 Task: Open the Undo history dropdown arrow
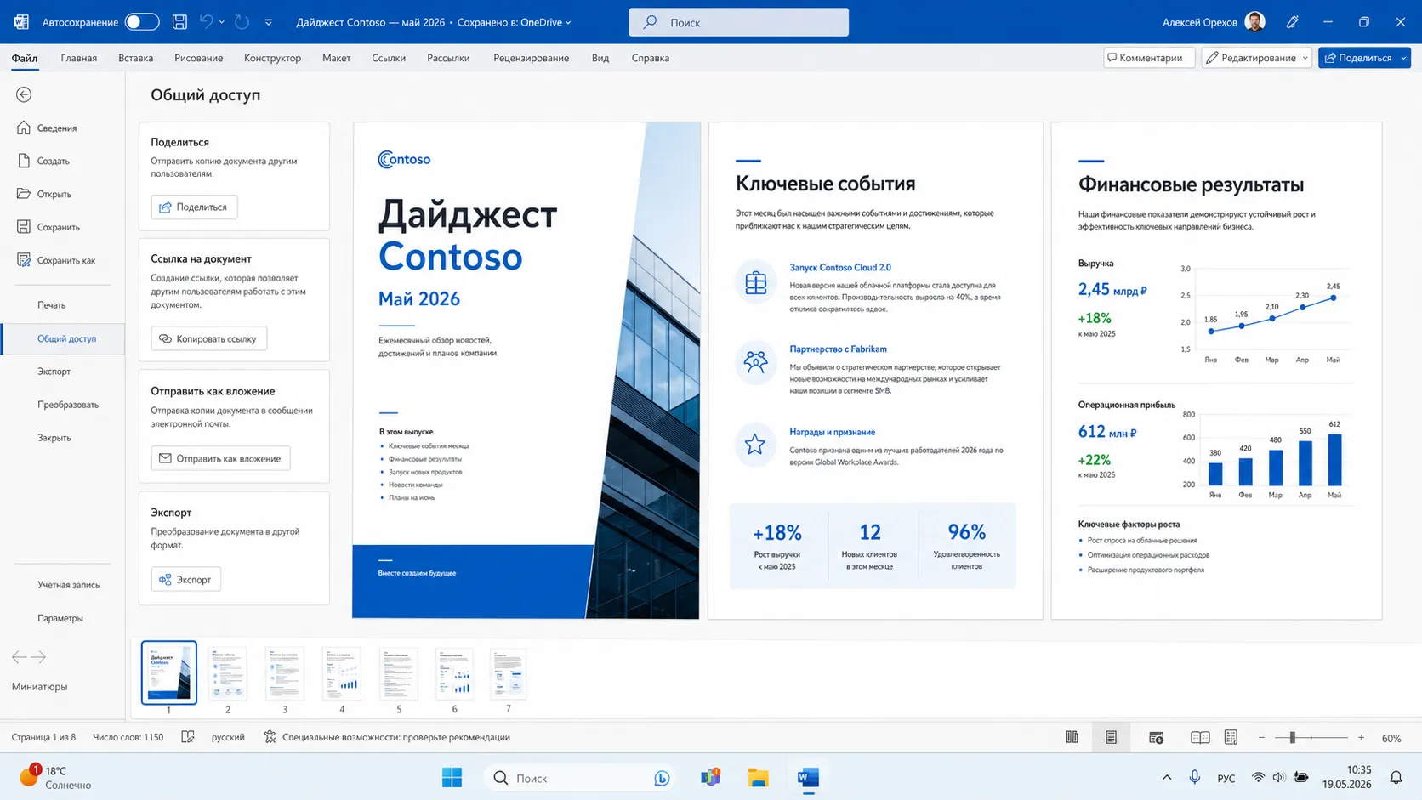tap(222, 22)
